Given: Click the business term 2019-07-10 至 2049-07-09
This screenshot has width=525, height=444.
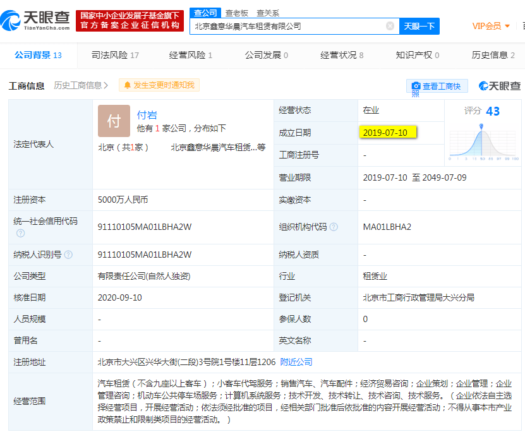Looking at the screenshot, I should coord(414,177).
